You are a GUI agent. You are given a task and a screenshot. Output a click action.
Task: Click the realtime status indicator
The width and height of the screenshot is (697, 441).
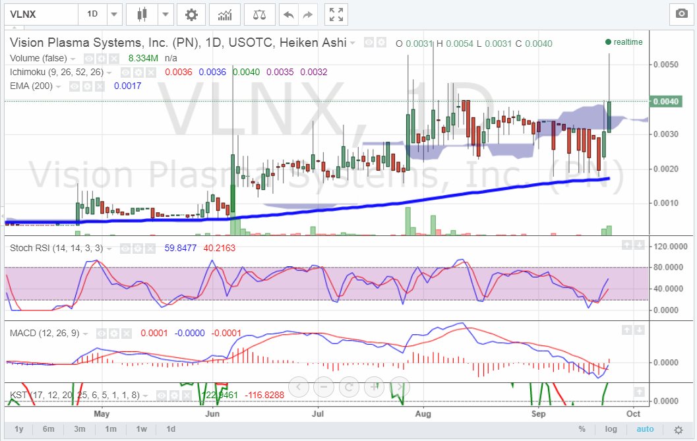pyautogui.click(x=624, y=42)
